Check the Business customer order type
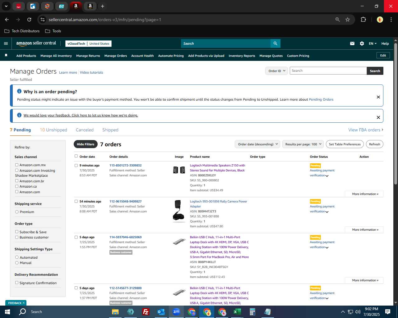398x318 pixels. 17,237
